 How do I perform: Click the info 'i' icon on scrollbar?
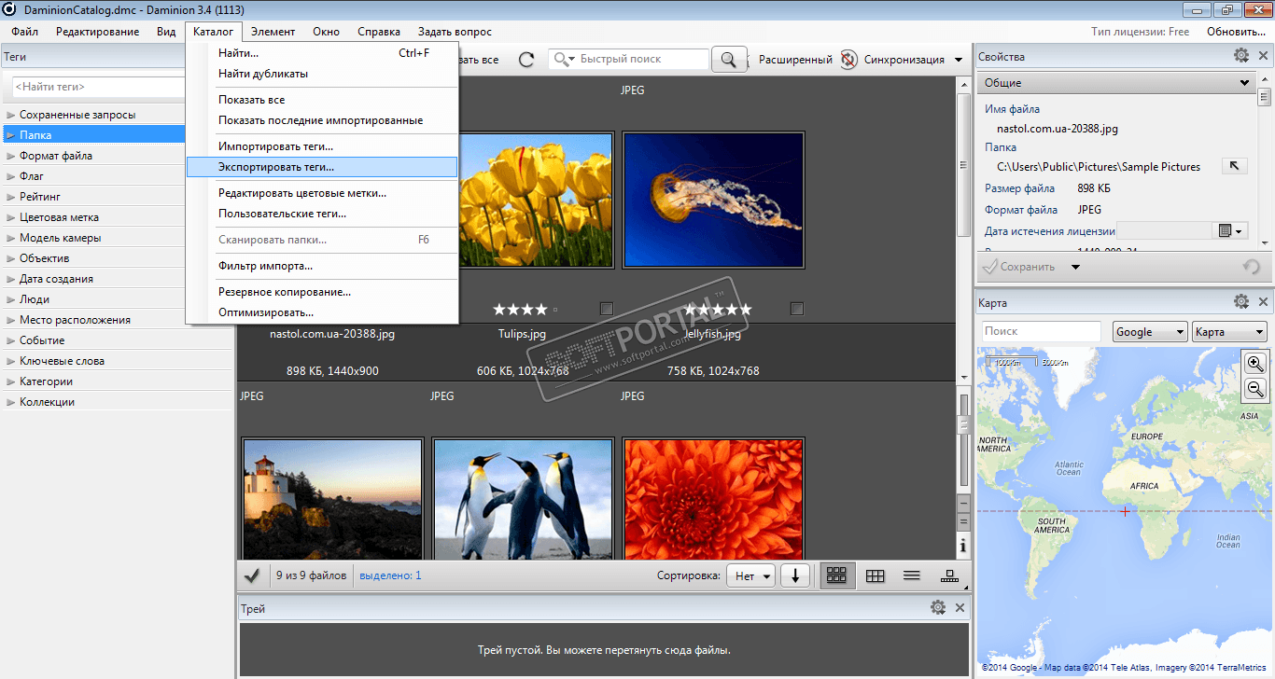tap(963, 546)
